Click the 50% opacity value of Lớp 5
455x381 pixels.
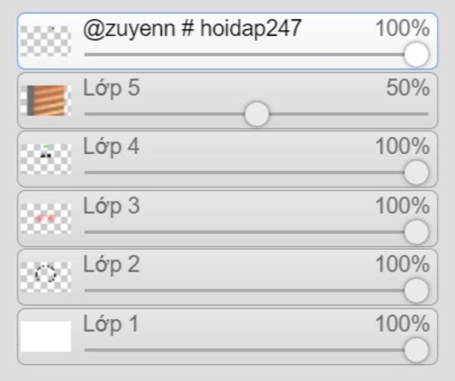pos(408,88)
